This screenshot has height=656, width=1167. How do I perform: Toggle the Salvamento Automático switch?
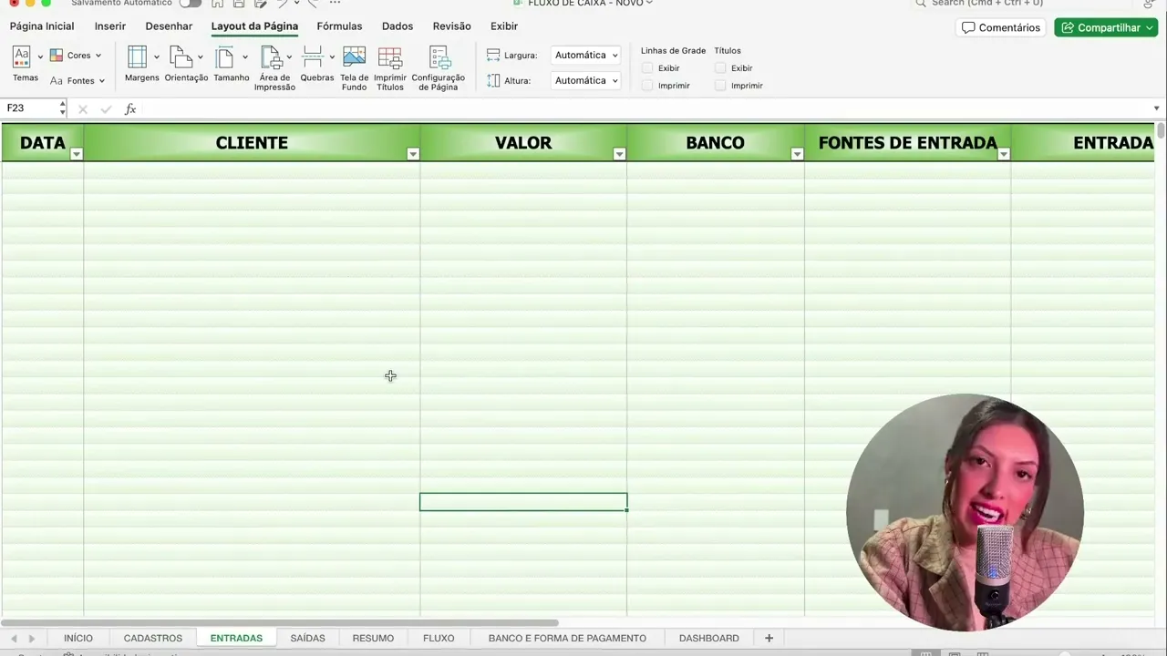point(190,4)
